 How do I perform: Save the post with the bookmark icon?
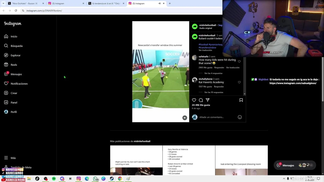point(241,100)
